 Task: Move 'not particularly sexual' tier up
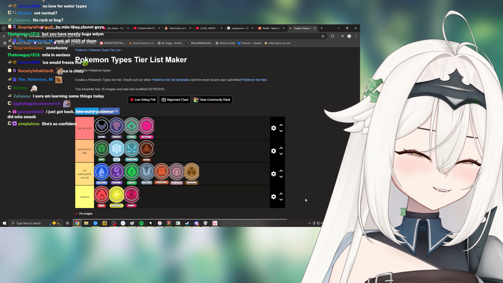tap(281, 171)
